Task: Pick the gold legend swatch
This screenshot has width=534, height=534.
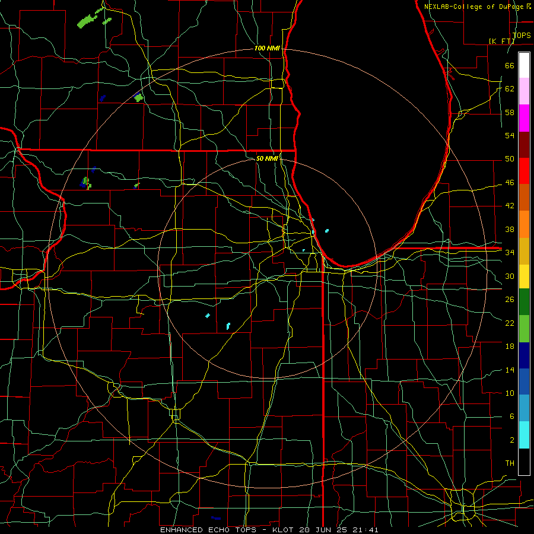Action: click(524, 251)
